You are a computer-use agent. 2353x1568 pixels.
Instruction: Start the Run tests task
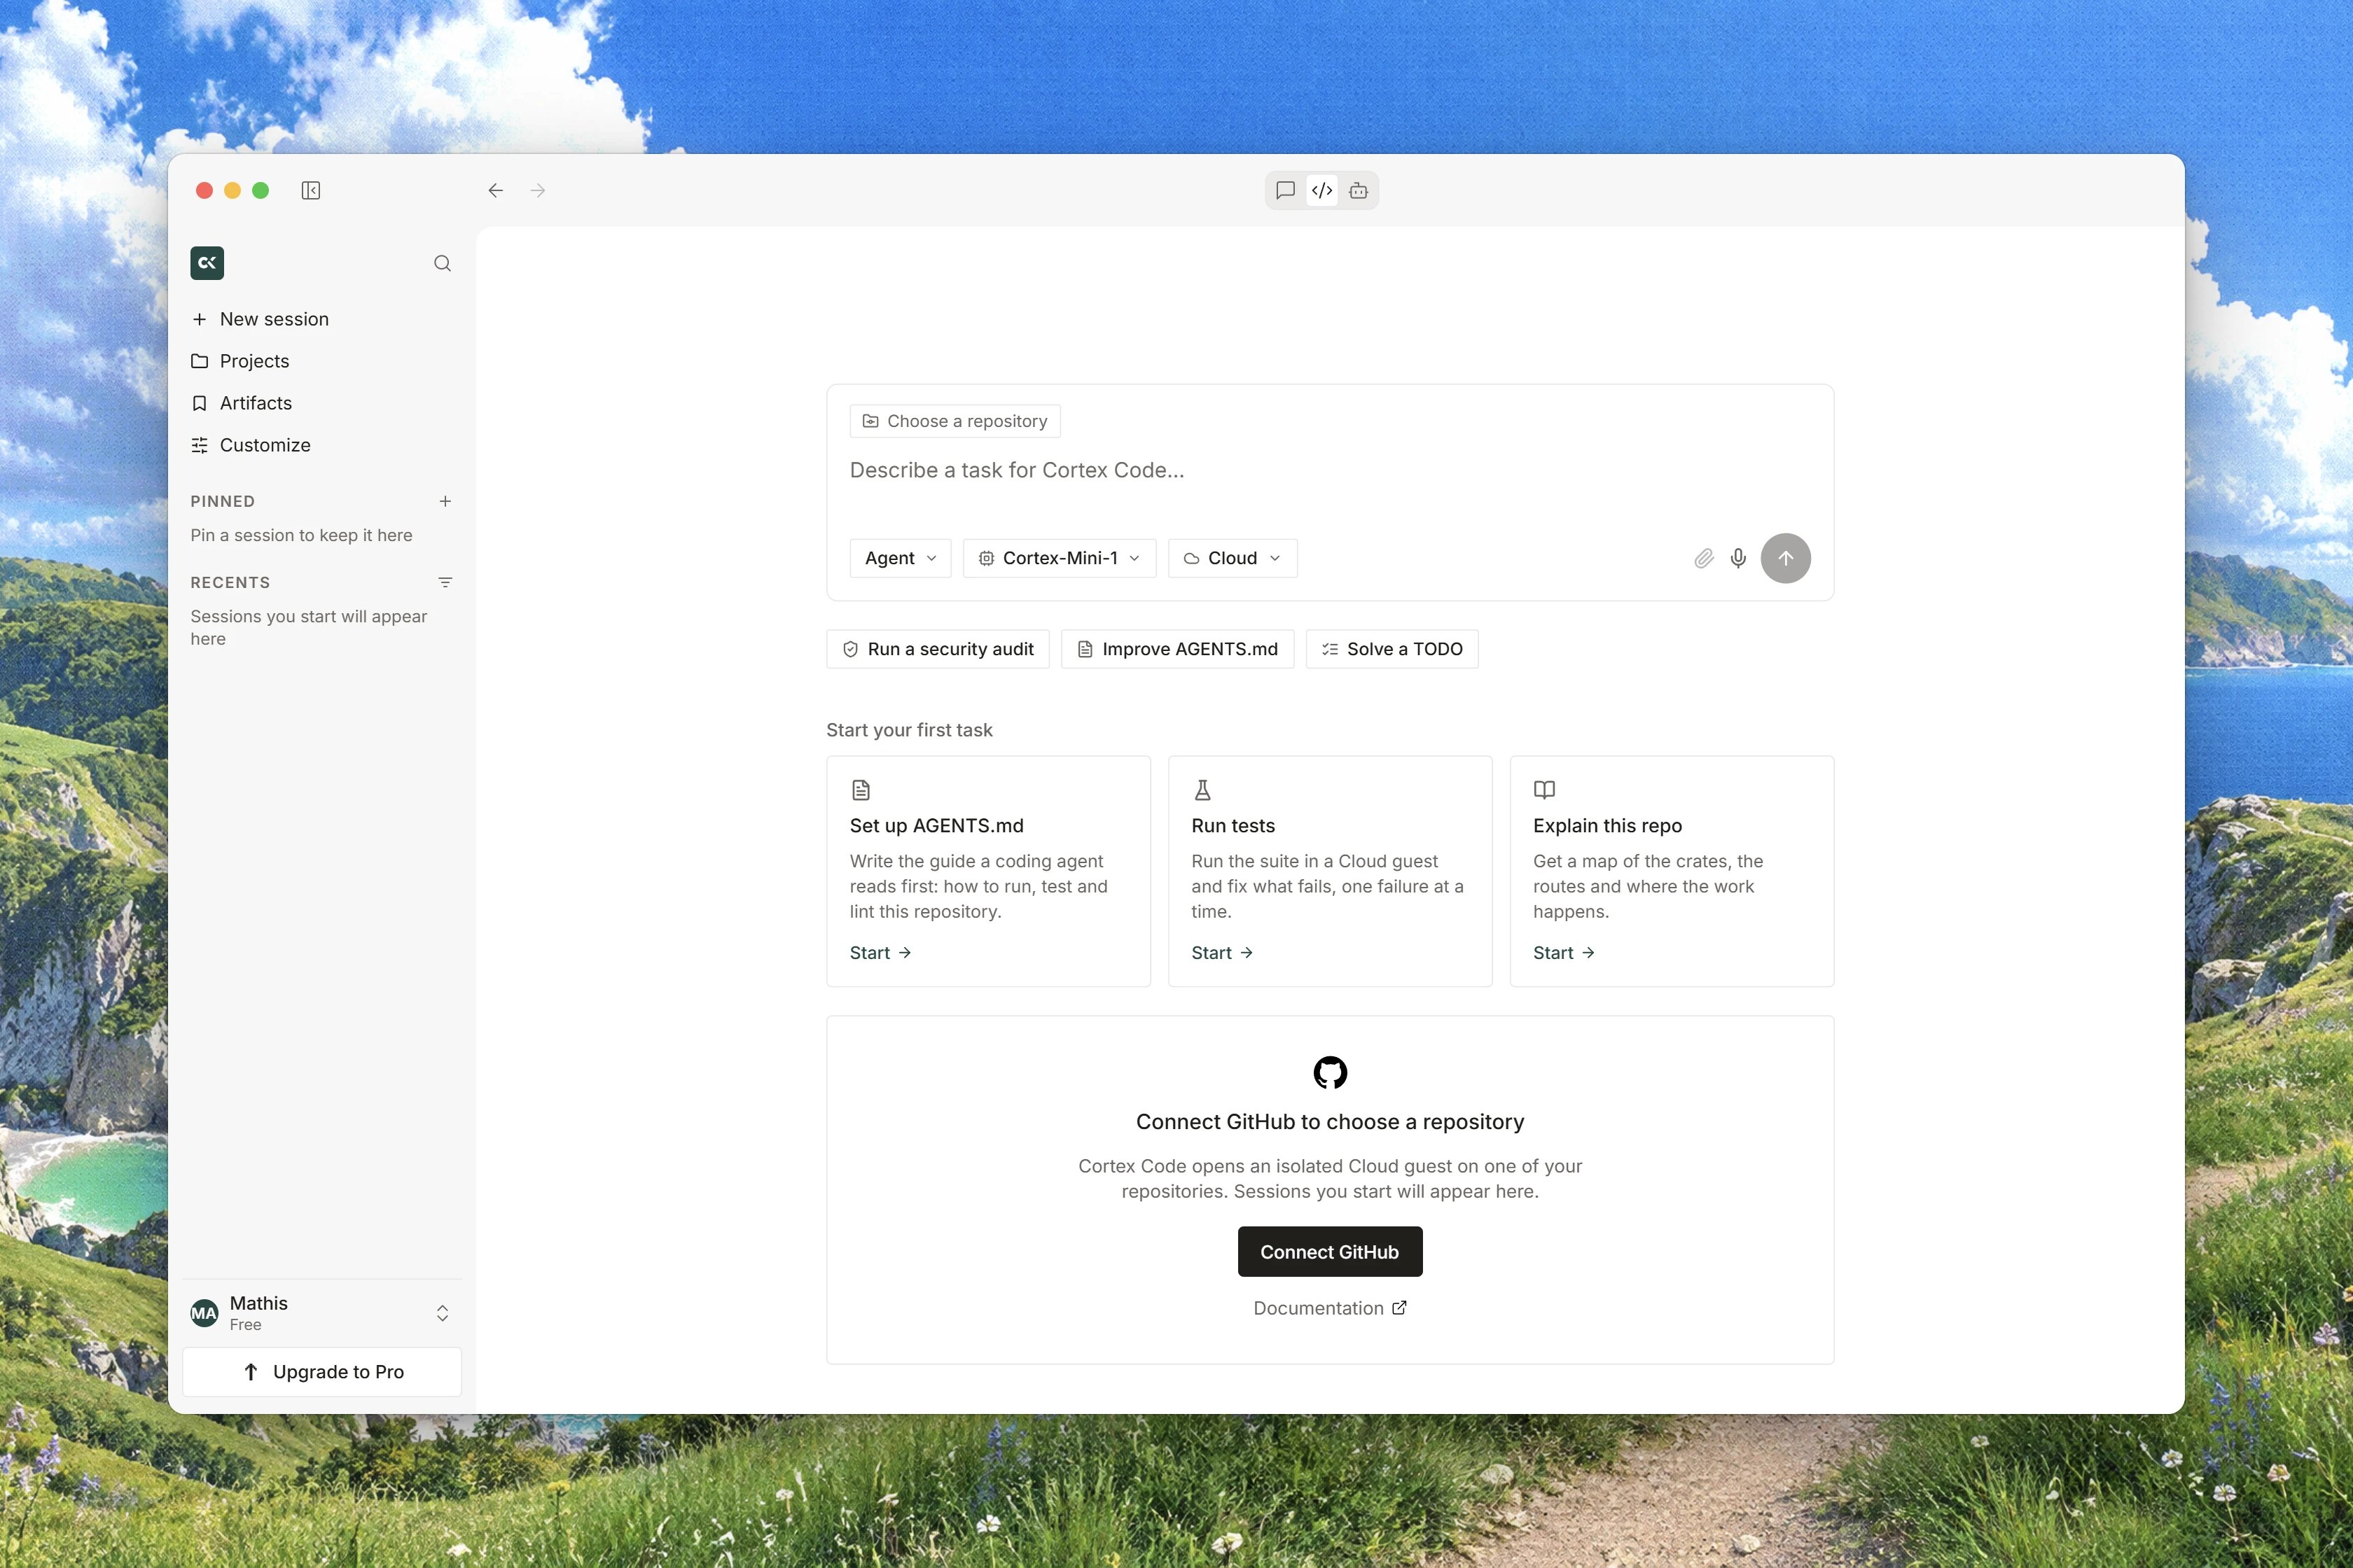tap(1223, 953)
